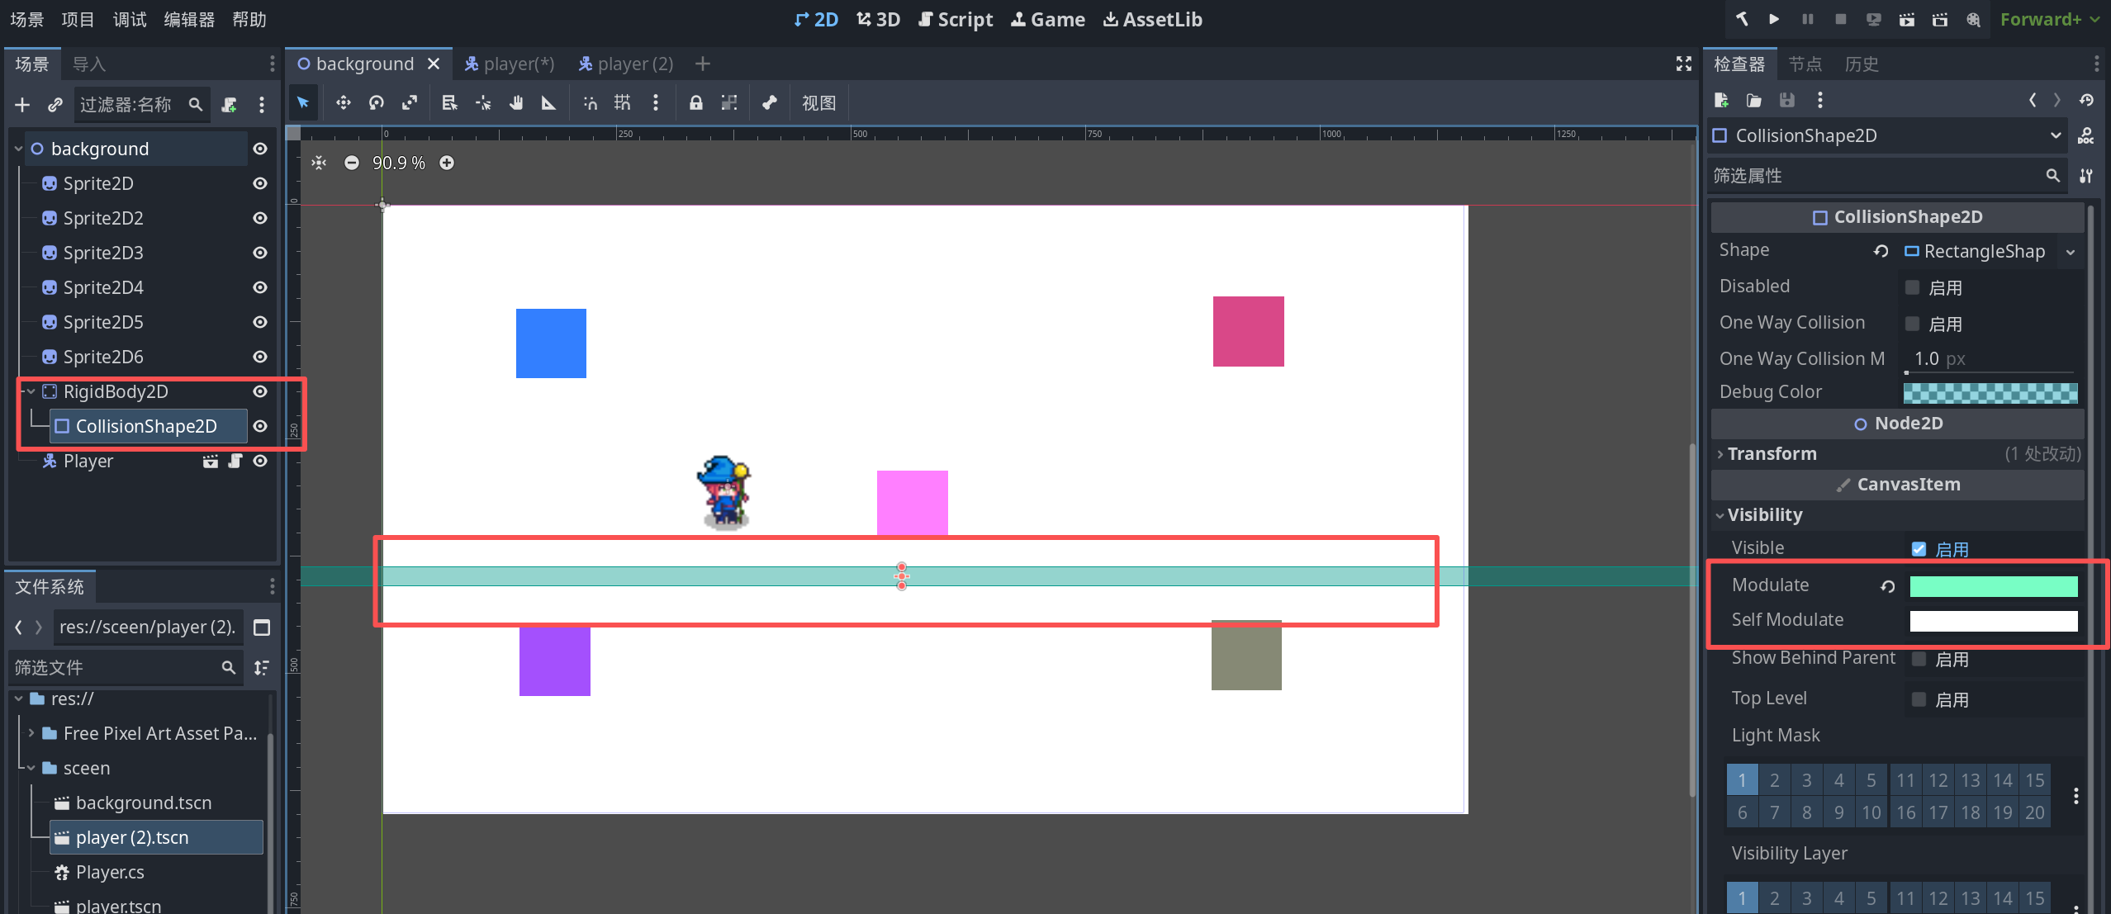The width and height of the screenshot is (2111, 914).
Task: Open skeleton options bone icon
Action: [770, 102]
